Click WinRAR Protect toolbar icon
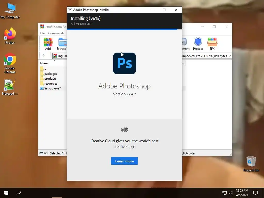The height and width of the screenshot is (198, 264). point(198,44)
